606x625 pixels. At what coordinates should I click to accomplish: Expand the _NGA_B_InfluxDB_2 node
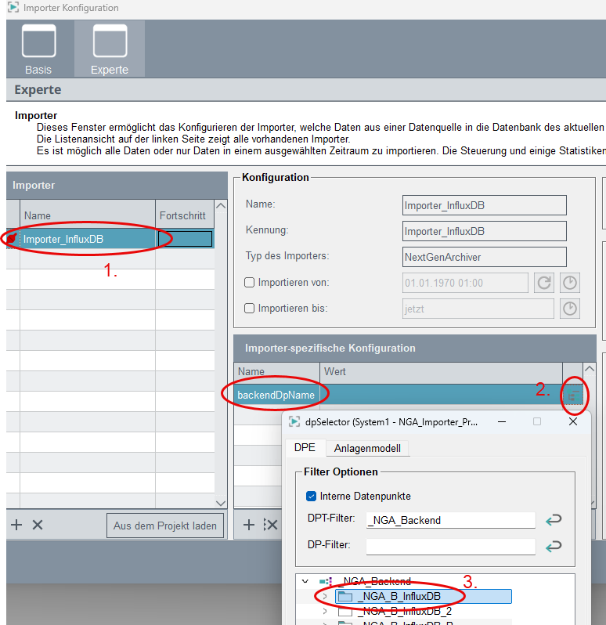[x=325, y=611]
